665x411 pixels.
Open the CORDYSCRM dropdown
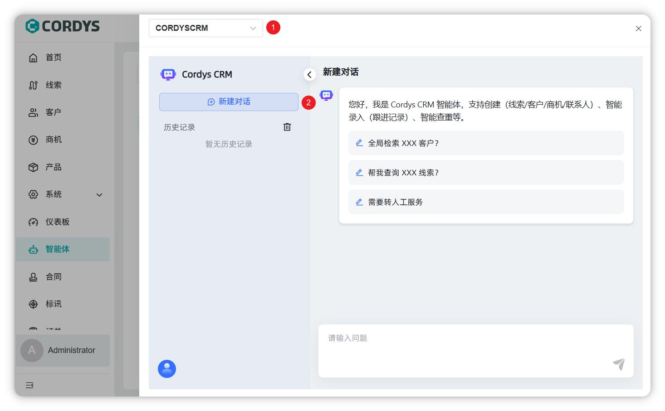click(x=206, y=28)
